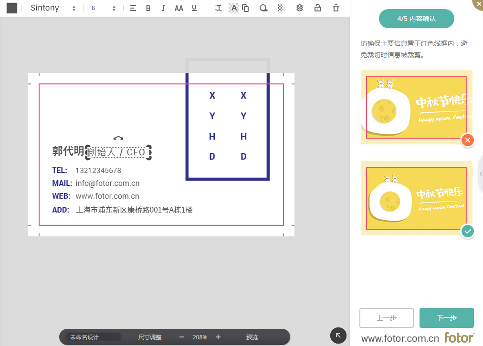
Task: Select the right XYHD vertical text
Action: tap(244, 126)
